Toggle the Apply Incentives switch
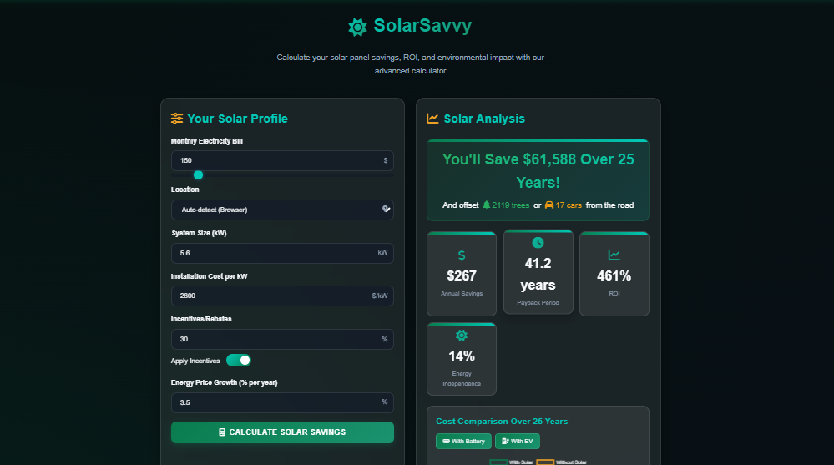This screenshot has width=834, height=465. pyautogui.click(x=238, y=360)
